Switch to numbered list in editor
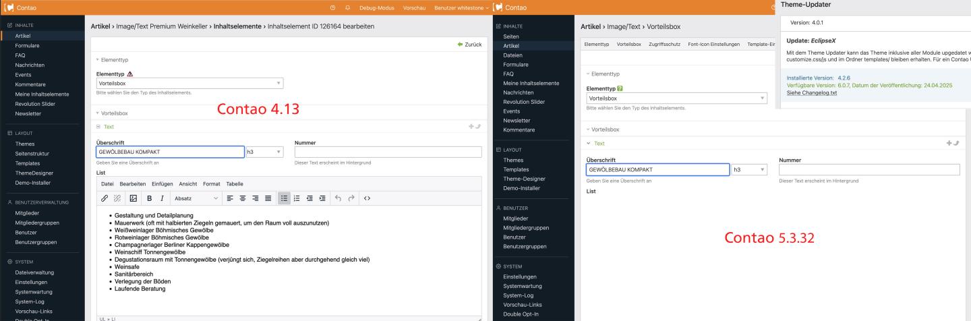This screenshot has width=971, height=321. pos(297,198)
